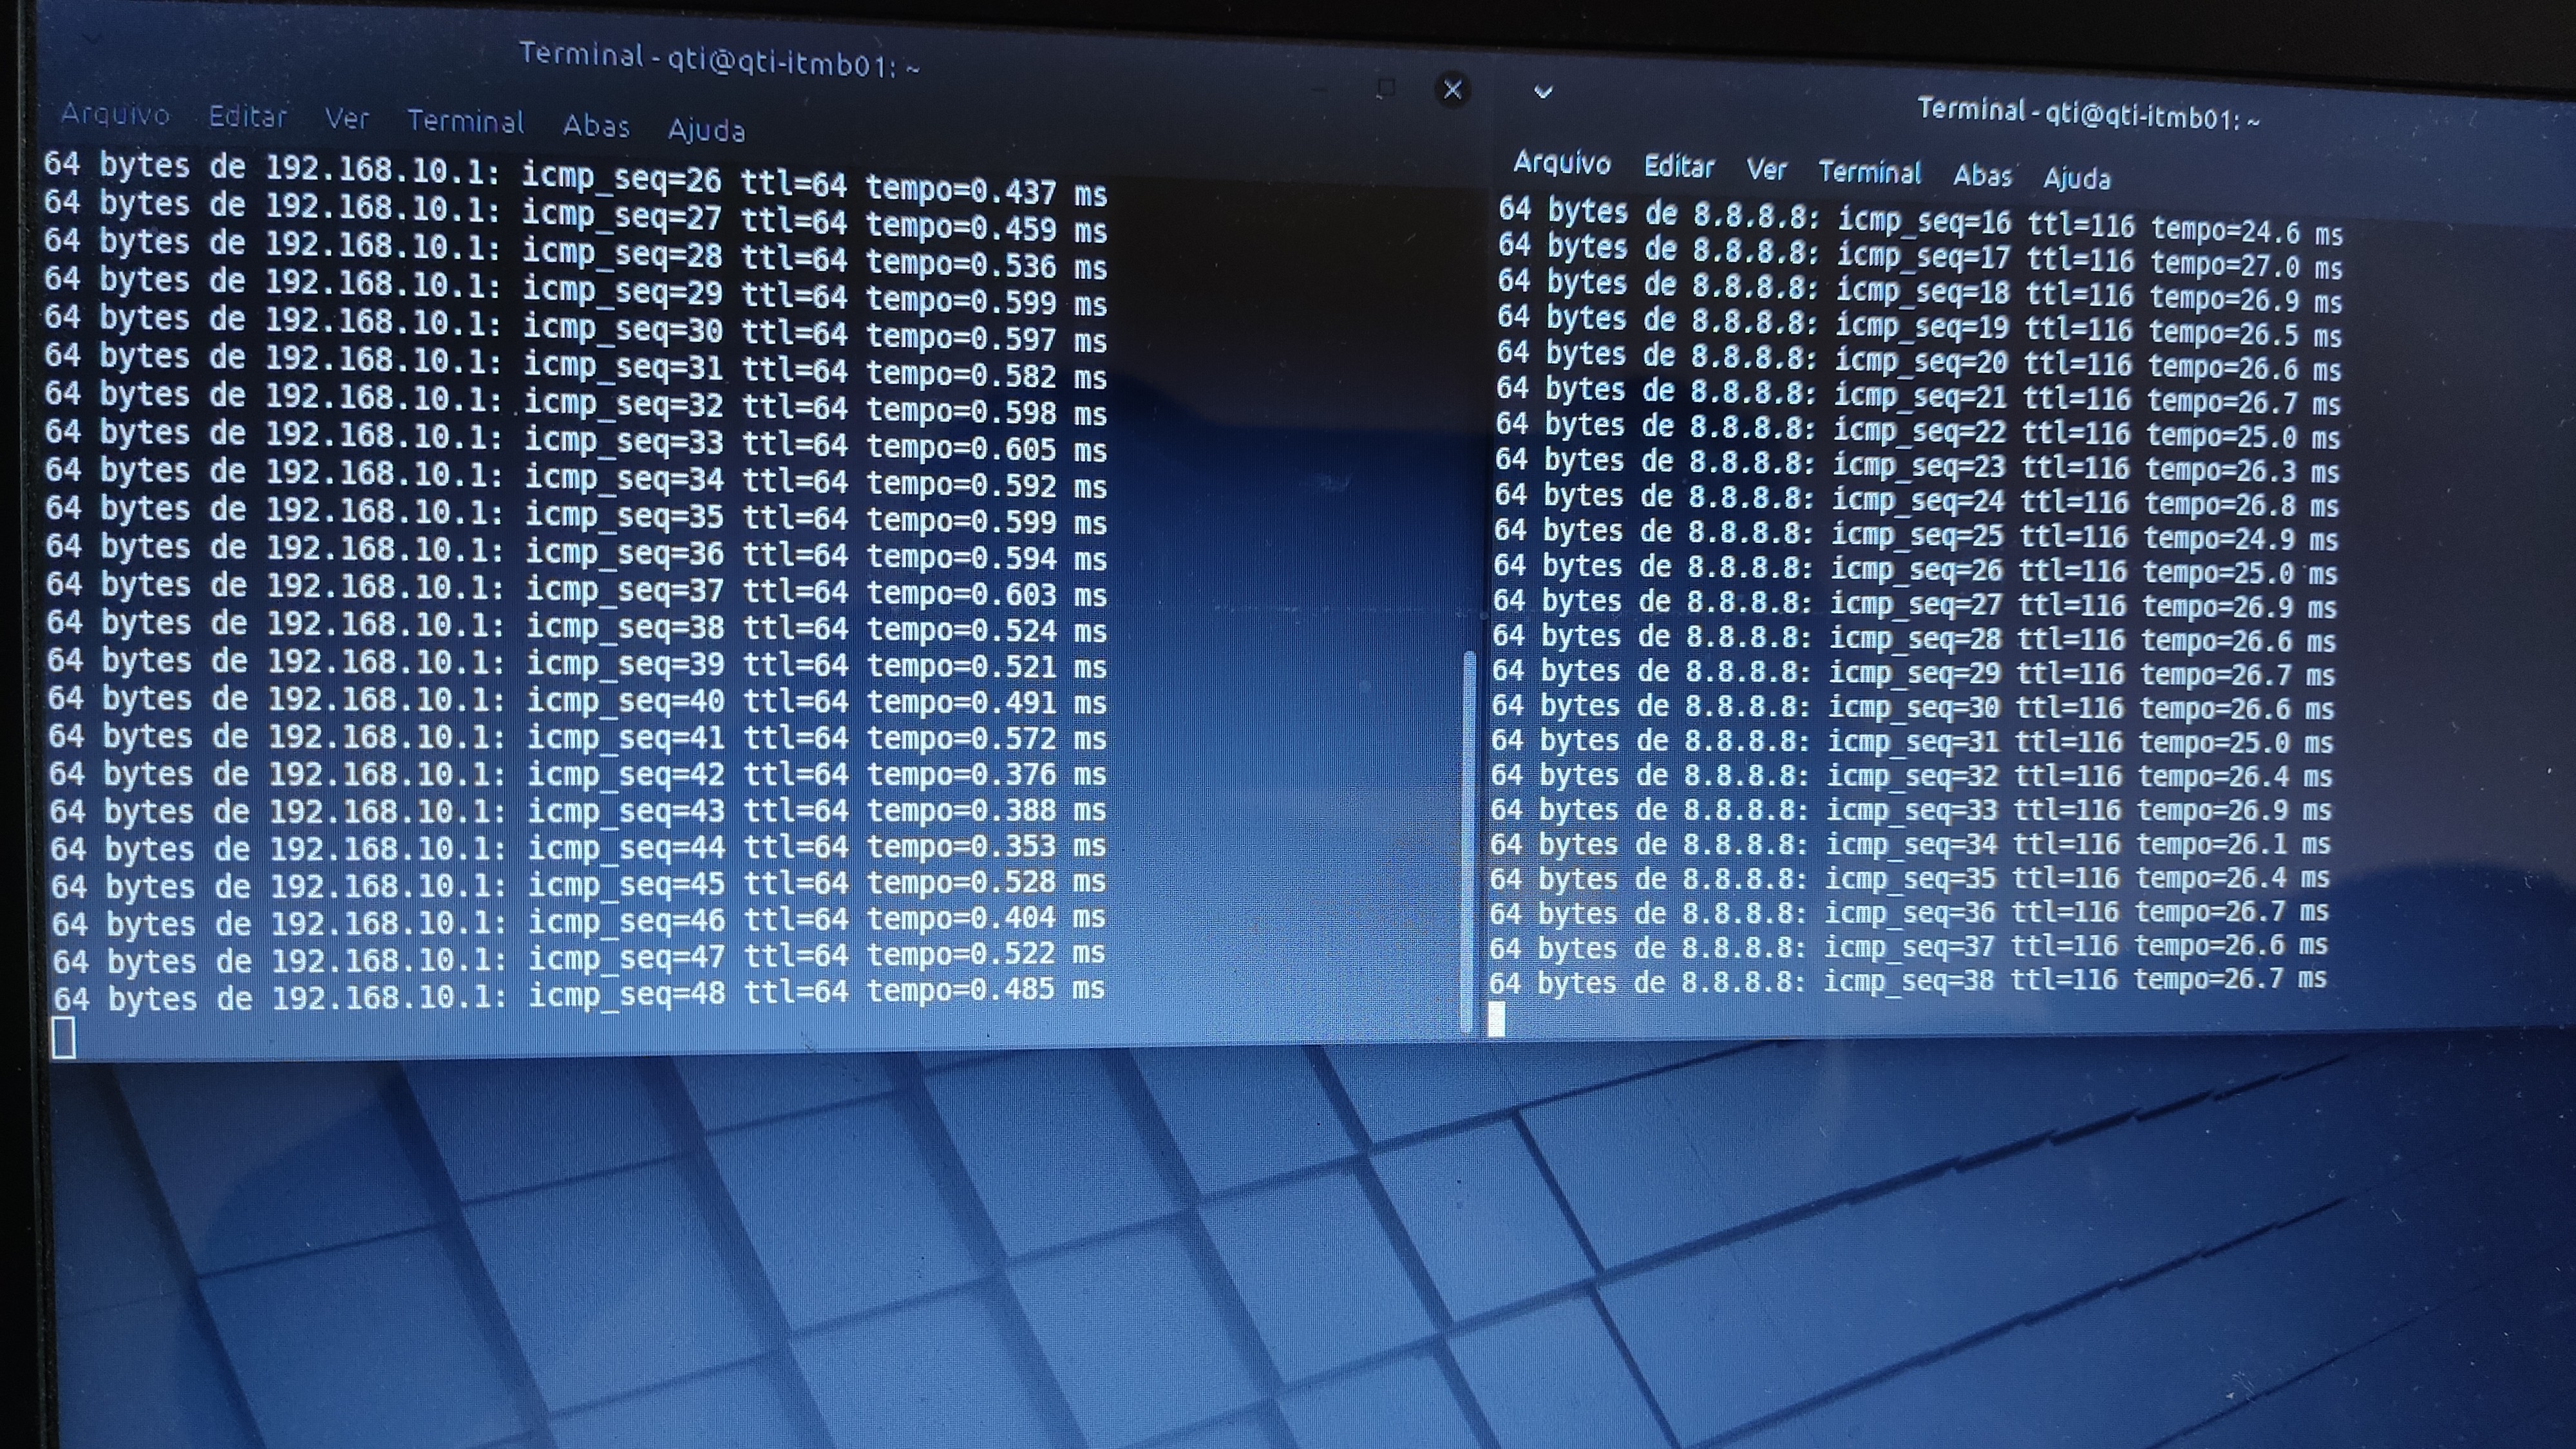Image resolution: width=2576 pixels, height=1449 pixels.
Task: Open Ver menu in 192.168.10.1 ping terminal
Action: [x=347, y=119]
